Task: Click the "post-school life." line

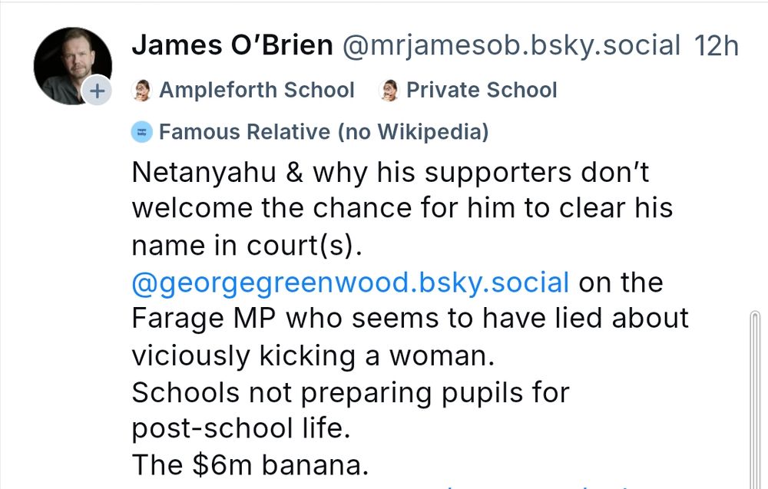Action: (241, 428)
